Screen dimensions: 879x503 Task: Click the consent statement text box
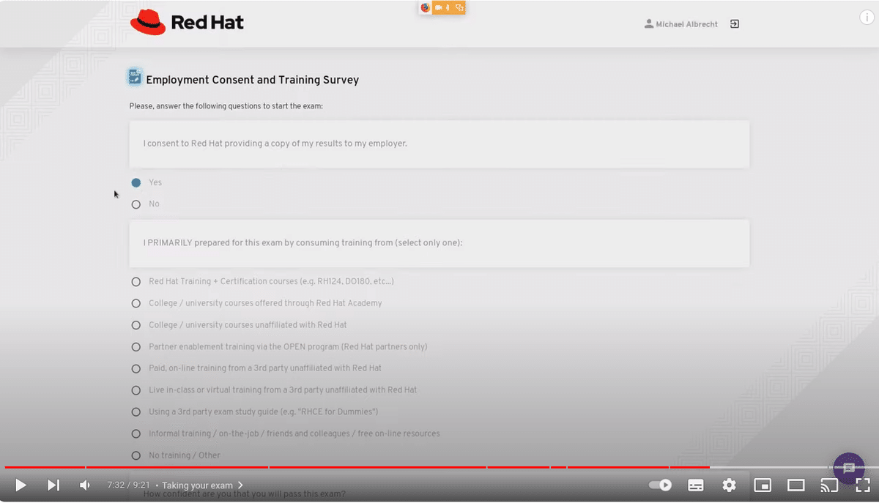click(439, 144)
